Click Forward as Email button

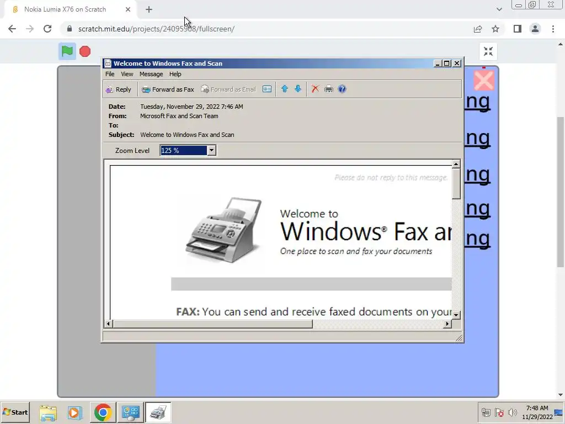pyautogui.click(x=228, y=89)
